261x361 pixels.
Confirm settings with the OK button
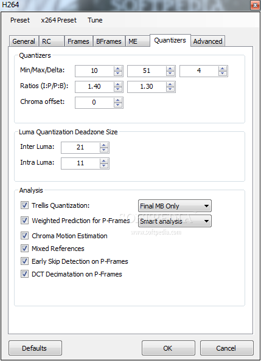click(x=169, y=348)
